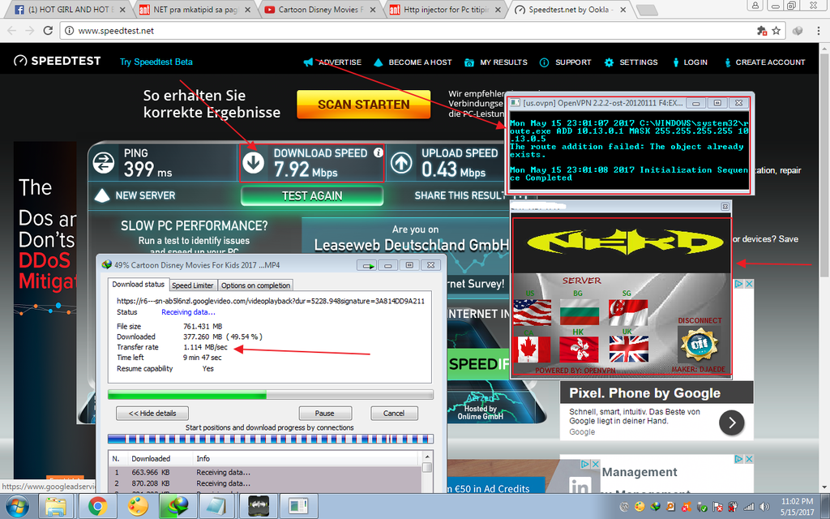
Task: Click the speedtest.net address bar field
Action: [x=405, y=31]
